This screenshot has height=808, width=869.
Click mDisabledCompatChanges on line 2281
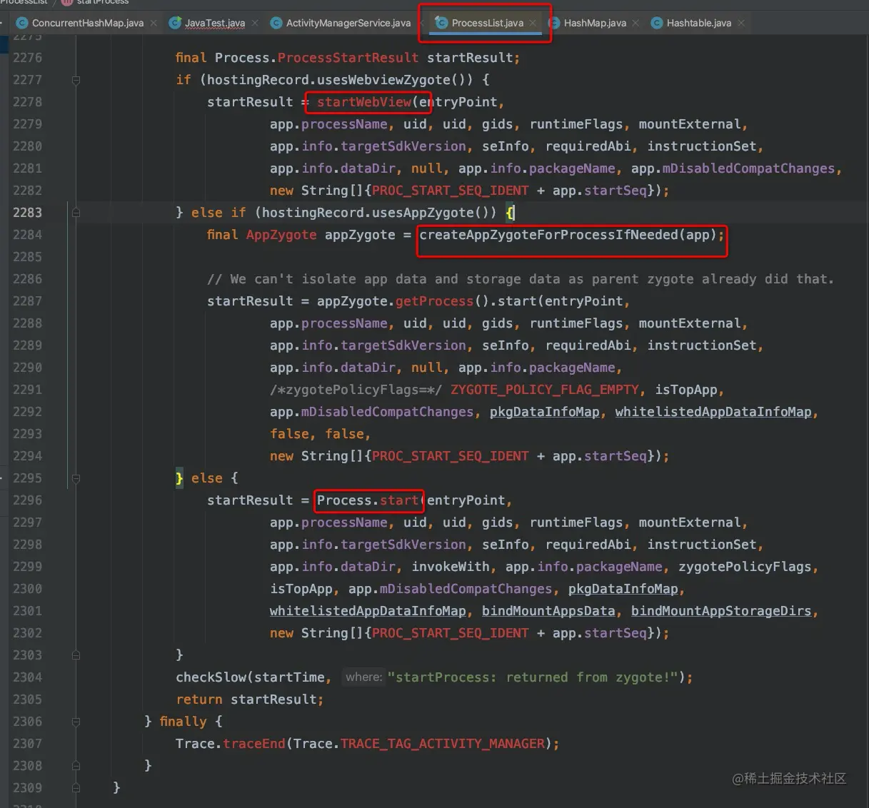[748, 168]
